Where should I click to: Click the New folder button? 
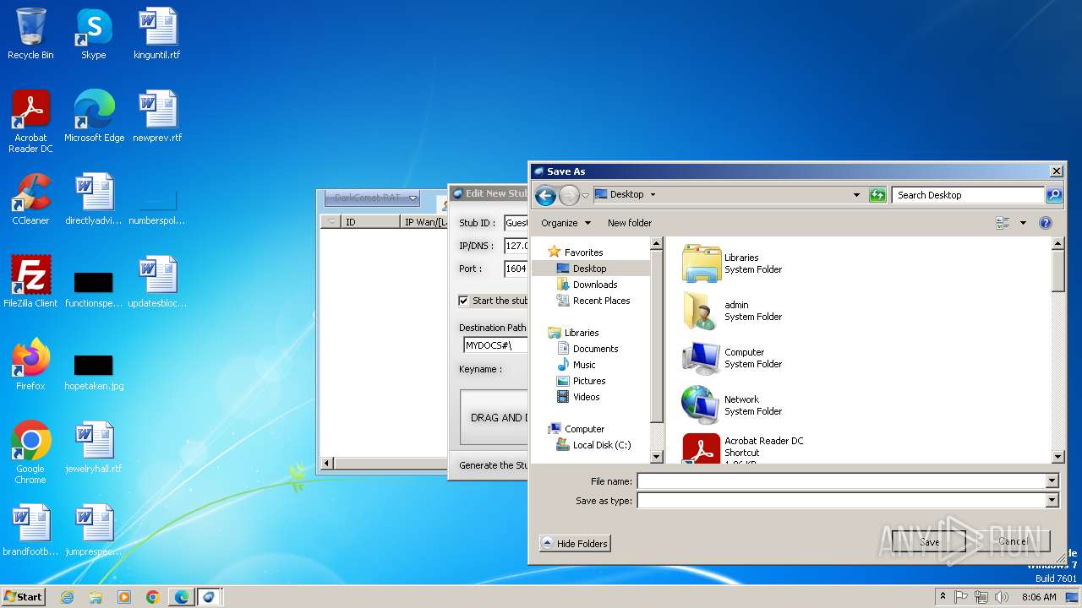[630, 223]
